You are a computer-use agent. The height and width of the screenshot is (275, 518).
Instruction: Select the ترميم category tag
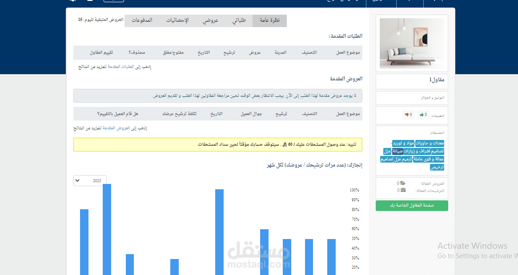[407, 159]
